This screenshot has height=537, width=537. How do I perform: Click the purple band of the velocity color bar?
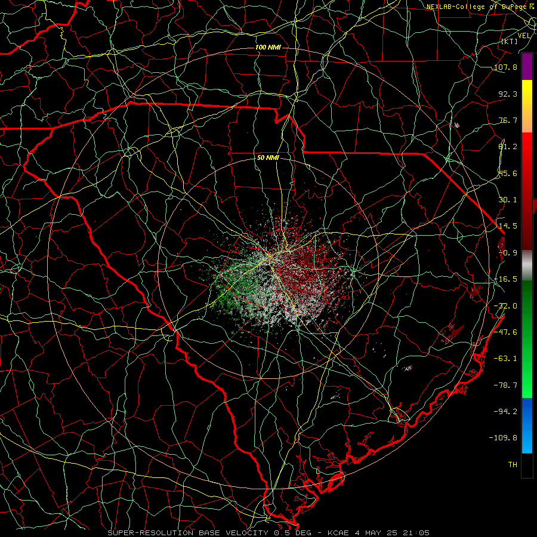pyautogui.click(x=527, y=66)
